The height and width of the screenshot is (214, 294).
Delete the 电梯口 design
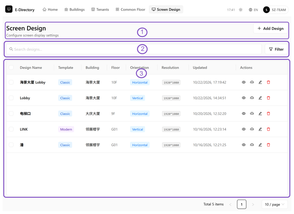(268, 114)
